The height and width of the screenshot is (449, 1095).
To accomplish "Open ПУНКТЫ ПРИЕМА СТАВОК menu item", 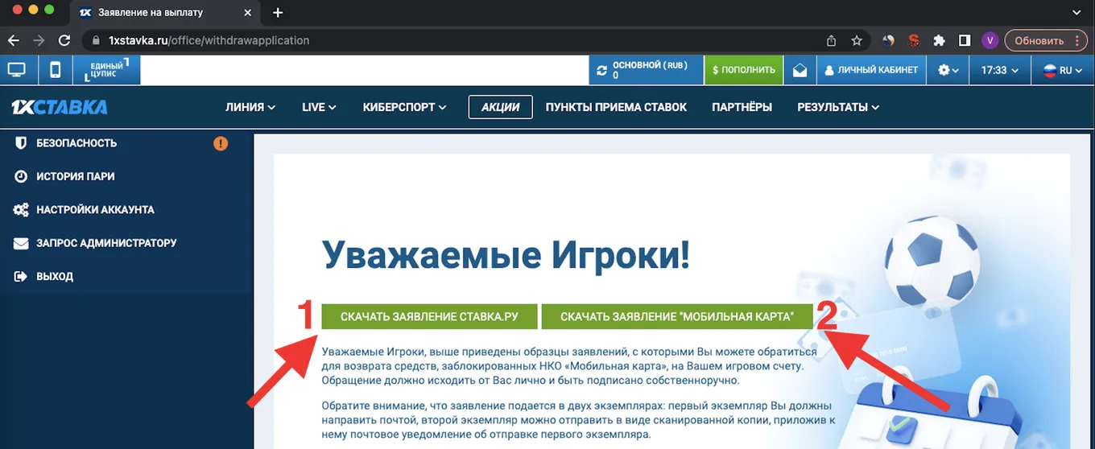I will point(616,107).
